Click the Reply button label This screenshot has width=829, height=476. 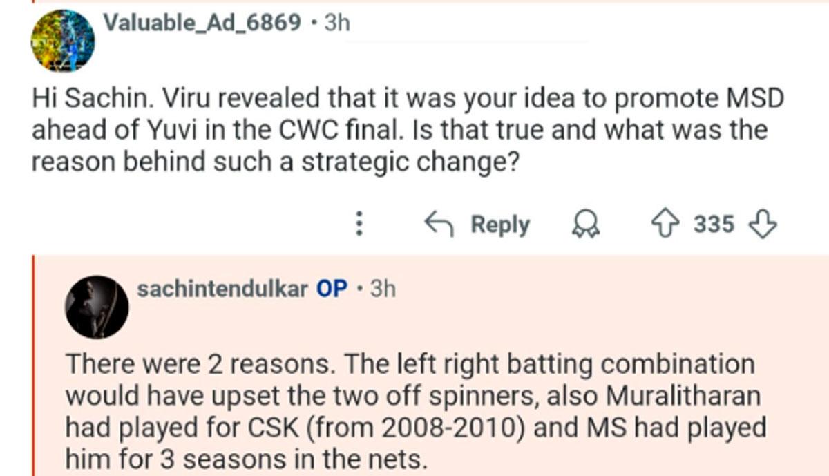coord(500,224)
